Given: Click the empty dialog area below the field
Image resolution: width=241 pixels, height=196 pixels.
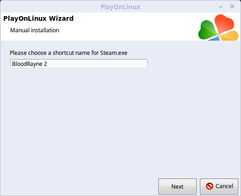Looking at the screenshot, I should click(x=120, y=120).
